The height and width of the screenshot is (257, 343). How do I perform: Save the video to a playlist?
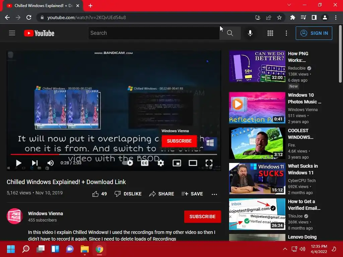[x=192, y=194]
